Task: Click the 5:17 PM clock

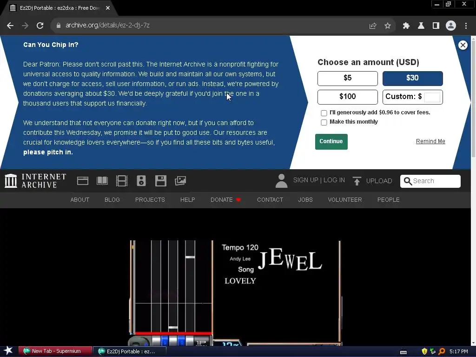Action: [458, 351]
